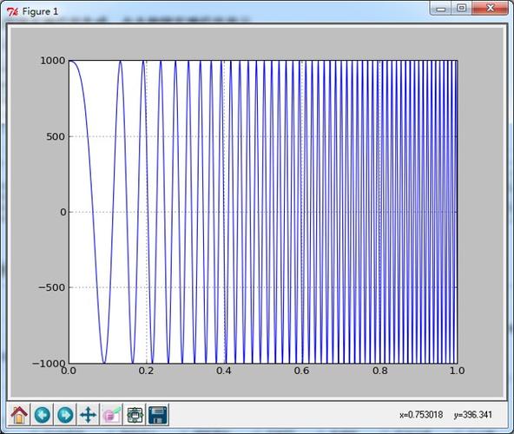Click the first trough of chirp curve
This screenshot has width=514, height=434.
click(x=104, y=362)
